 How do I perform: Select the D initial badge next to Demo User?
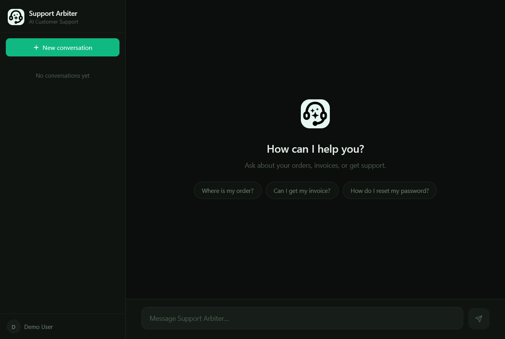pos(14,327)
